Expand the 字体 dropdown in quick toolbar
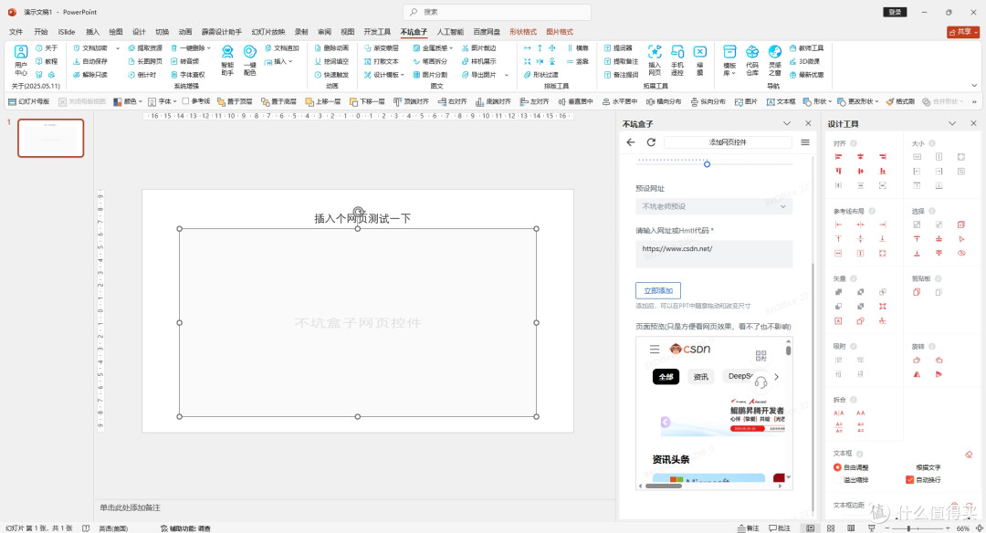The width and height of the screenshot is (986, 533). point(174,102)
